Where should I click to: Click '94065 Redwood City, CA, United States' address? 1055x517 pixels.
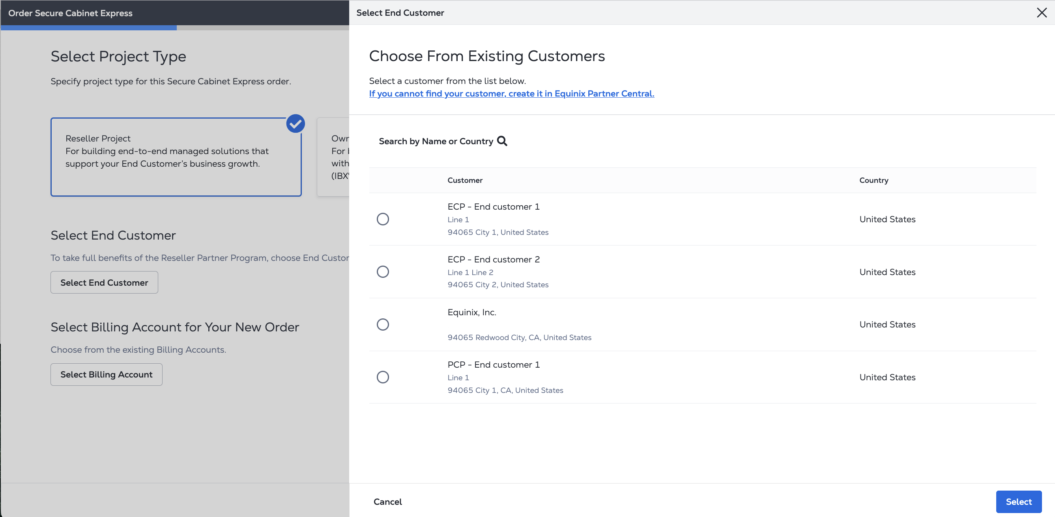tap(519, 337)
